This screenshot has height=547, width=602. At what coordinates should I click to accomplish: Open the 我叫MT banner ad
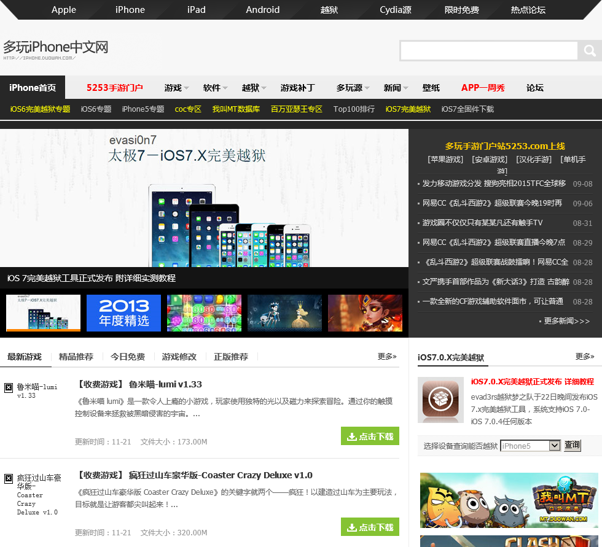(509, 500)
